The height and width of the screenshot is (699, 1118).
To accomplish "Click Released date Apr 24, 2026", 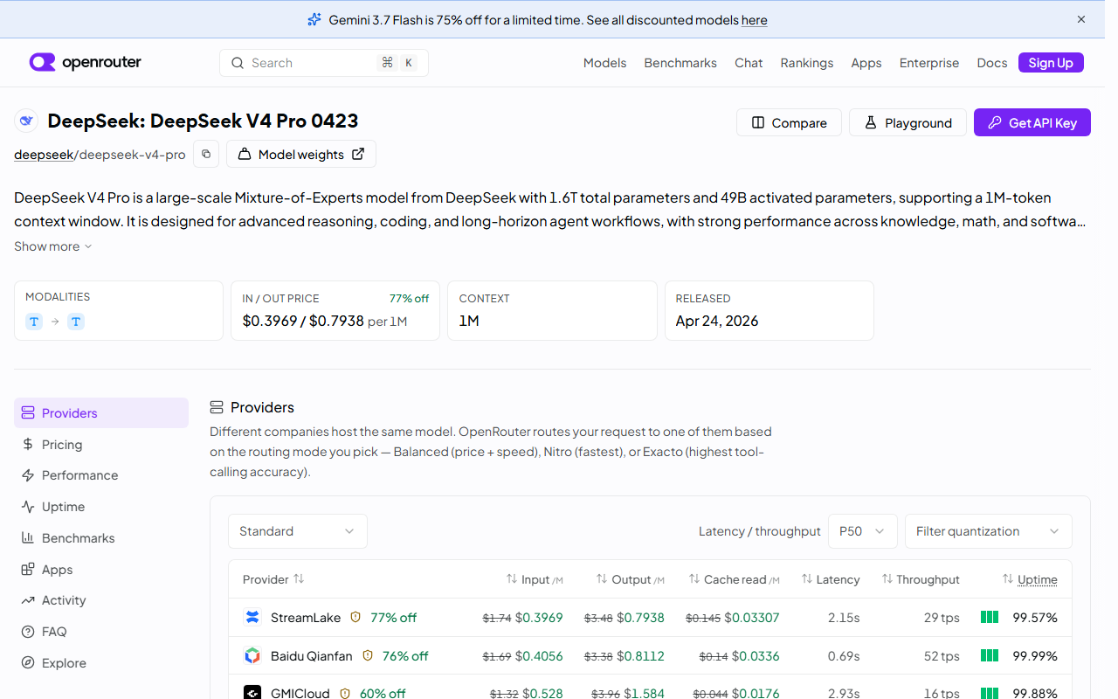I will [x=717, y=321].
